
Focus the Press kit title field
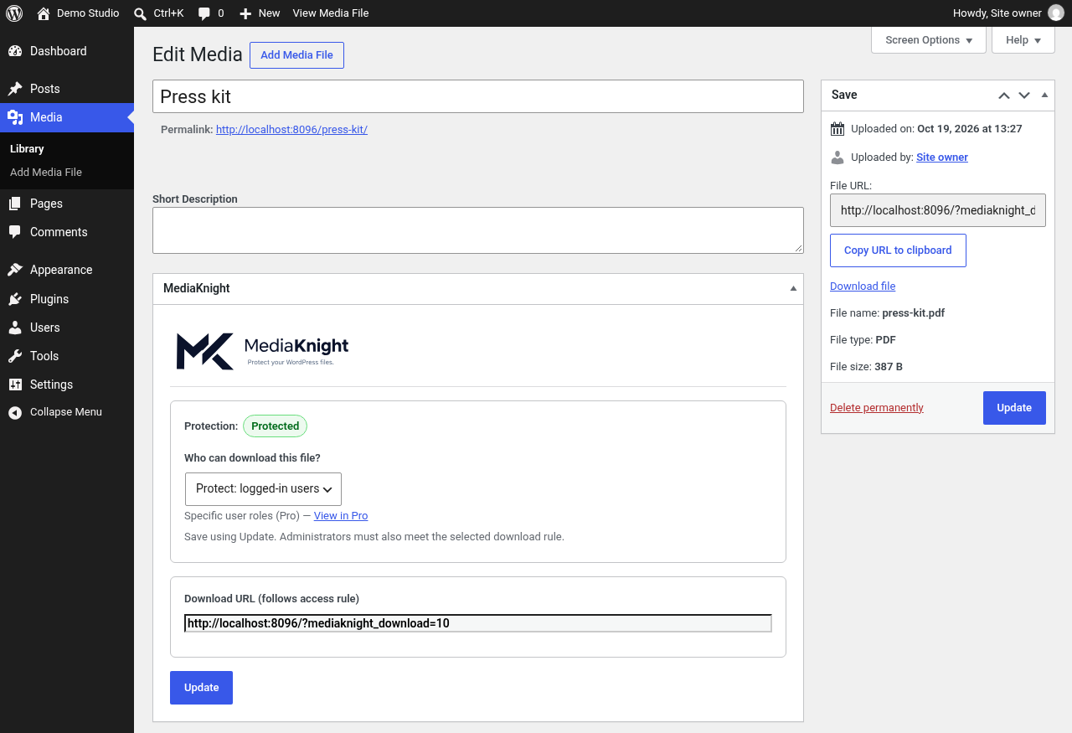[x=478, y=96]
